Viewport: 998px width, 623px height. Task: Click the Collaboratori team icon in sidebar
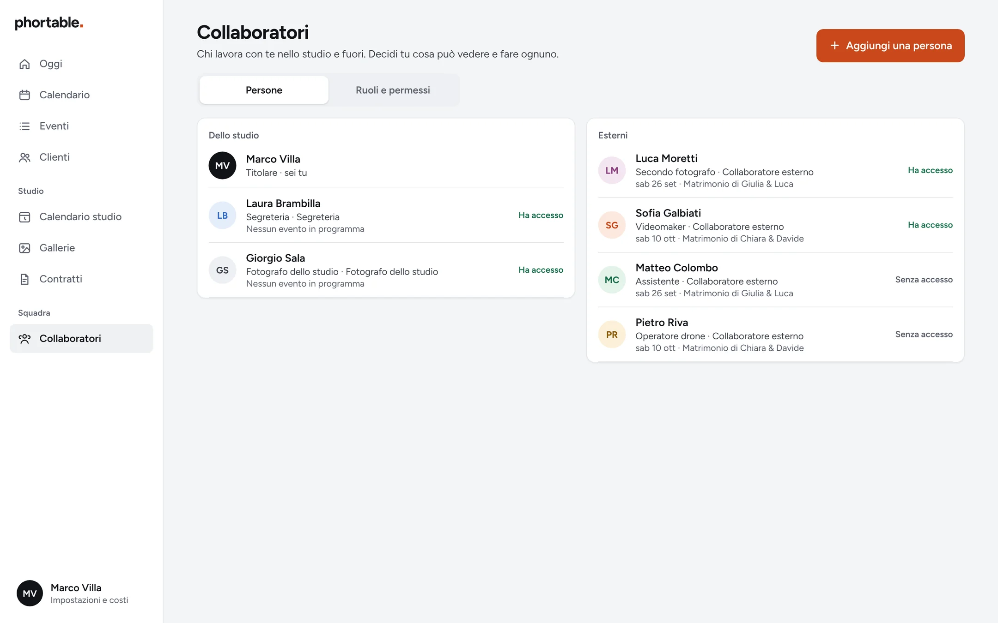tap(24, 339)
